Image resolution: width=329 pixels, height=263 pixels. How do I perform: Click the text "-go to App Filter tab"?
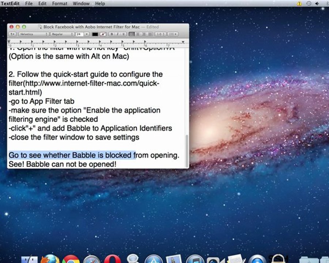click(x=42, y=101)
